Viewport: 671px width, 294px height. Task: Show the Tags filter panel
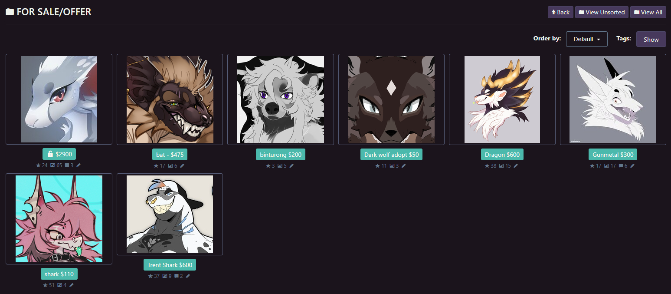pos(651,39)
